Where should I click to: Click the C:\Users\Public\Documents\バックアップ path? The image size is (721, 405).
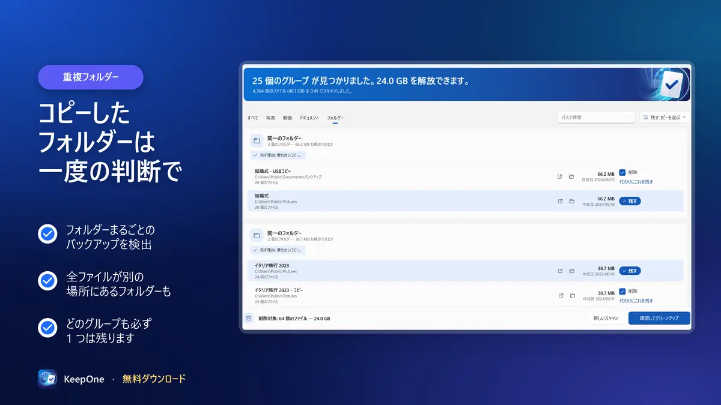288,177
